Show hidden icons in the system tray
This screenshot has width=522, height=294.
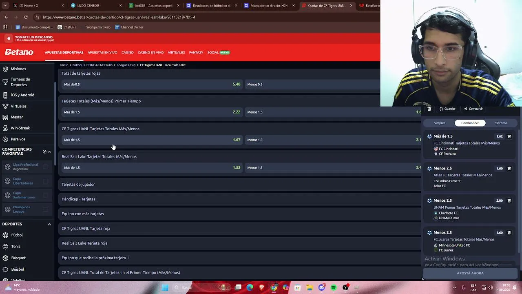tap(454, 287)
